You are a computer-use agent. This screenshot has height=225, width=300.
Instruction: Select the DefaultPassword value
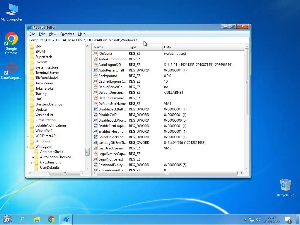tap(111, 98)
